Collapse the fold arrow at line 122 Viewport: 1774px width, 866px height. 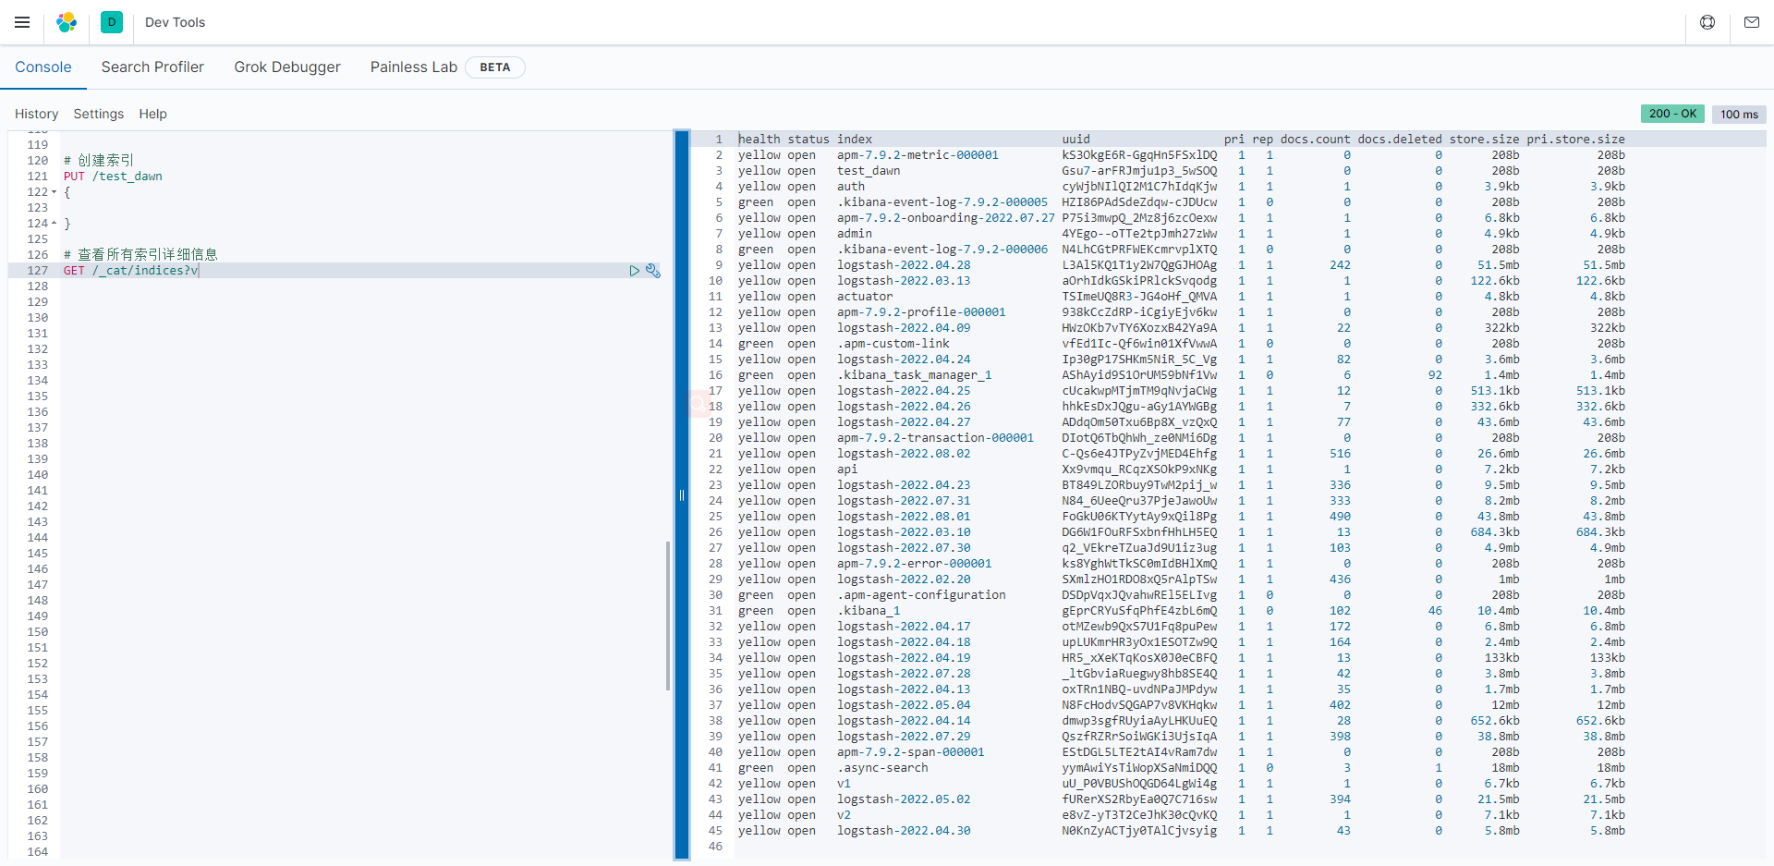coord(54,192)
